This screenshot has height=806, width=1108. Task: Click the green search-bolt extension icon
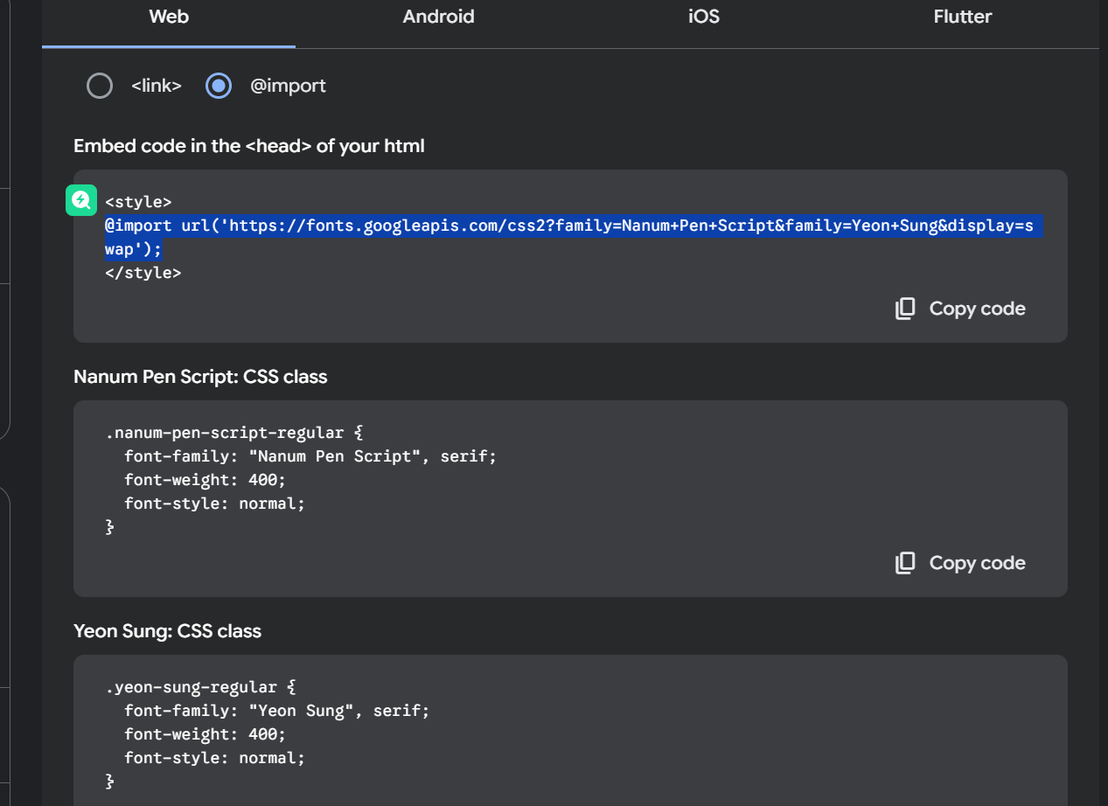(x=81, y=200)
